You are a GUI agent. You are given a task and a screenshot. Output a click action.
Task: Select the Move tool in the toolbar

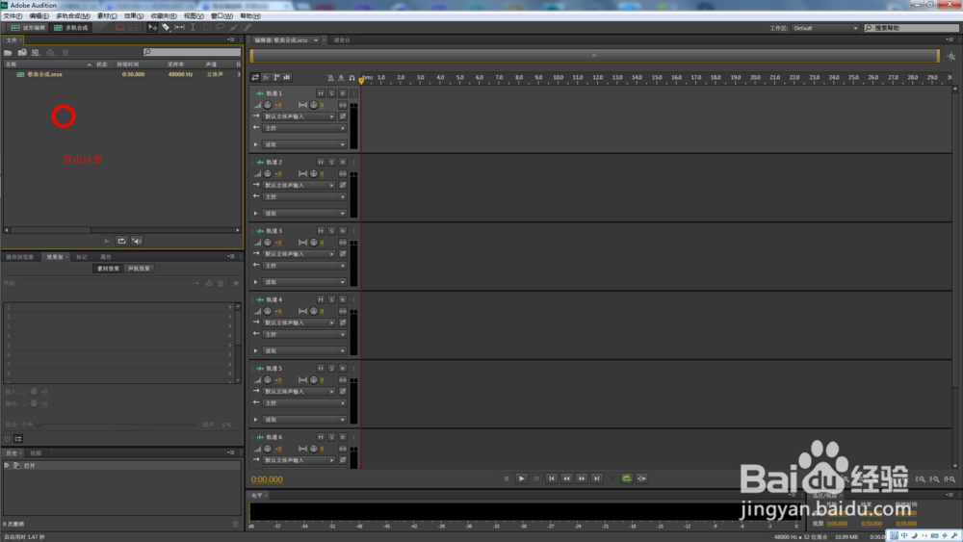(152, 28)
